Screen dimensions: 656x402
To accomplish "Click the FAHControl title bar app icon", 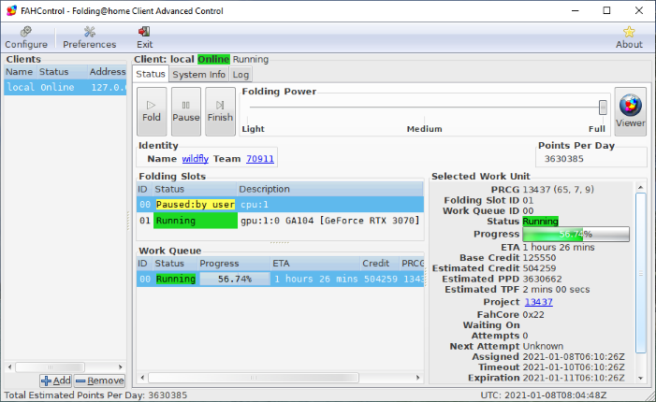I will [11, 11].
